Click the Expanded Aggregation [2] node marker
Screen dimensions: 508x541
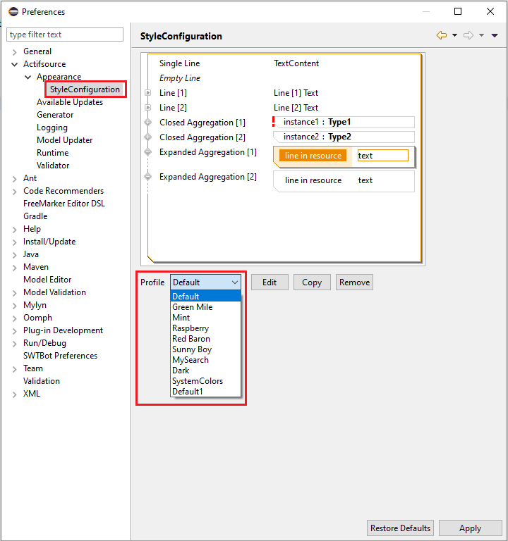pos(148,177)
